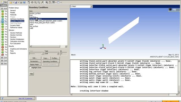The width and height of the screenshot is (181, 102).
Task: Open Cell Zone Conditions task page
Action: tap(17, 19)
